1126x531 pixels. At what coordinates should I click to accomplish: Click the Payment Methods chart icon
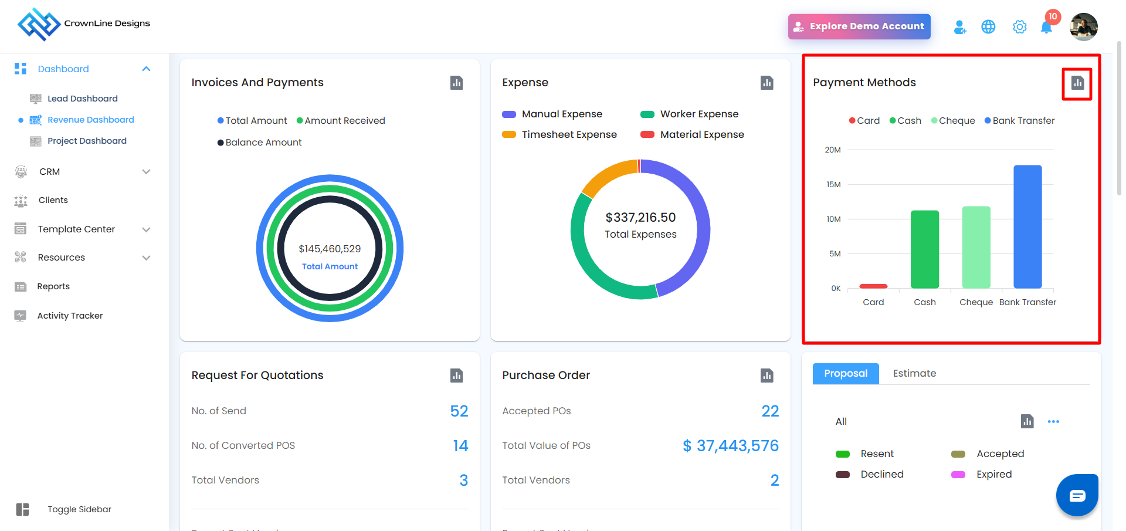(x=1077, y=83)
